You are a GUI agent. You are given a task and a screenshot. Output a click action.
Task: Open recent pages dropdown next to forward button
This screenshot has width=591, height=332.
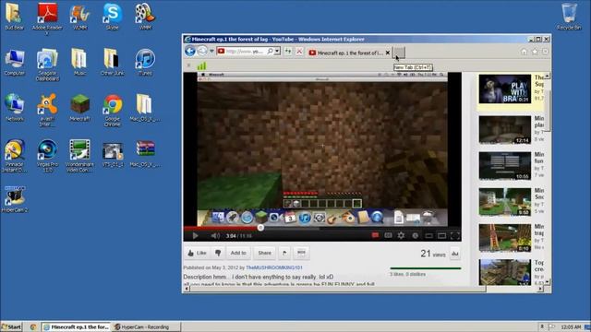(x=211, y=52)
